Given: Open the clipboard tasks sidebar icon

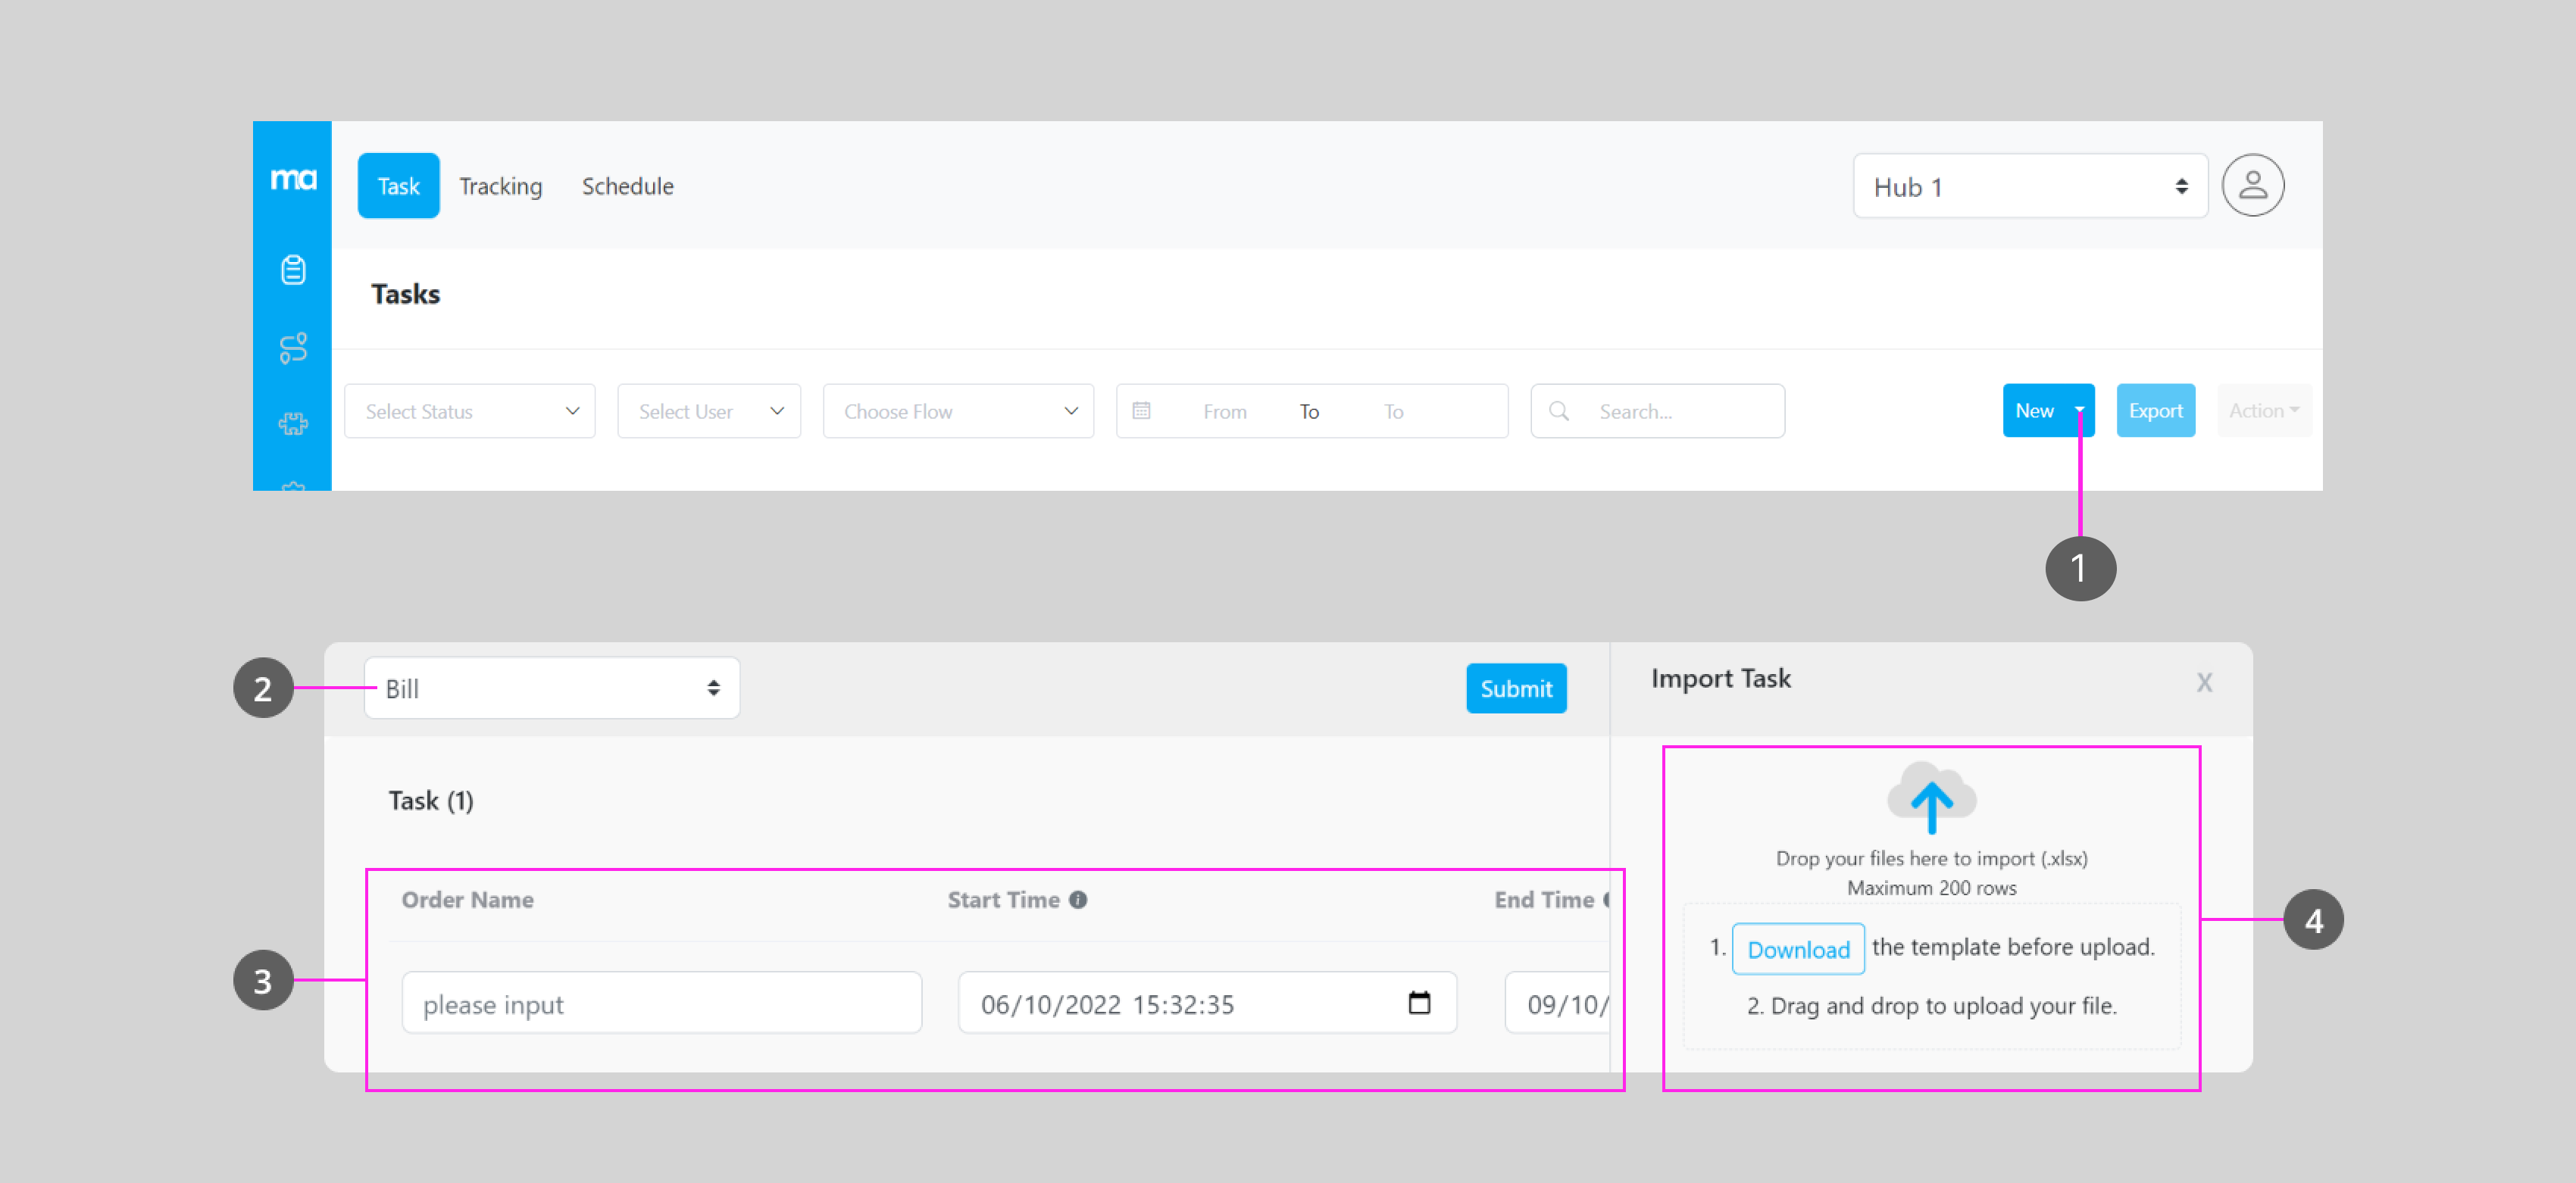Looking at the screenshot, I should 293,270.
